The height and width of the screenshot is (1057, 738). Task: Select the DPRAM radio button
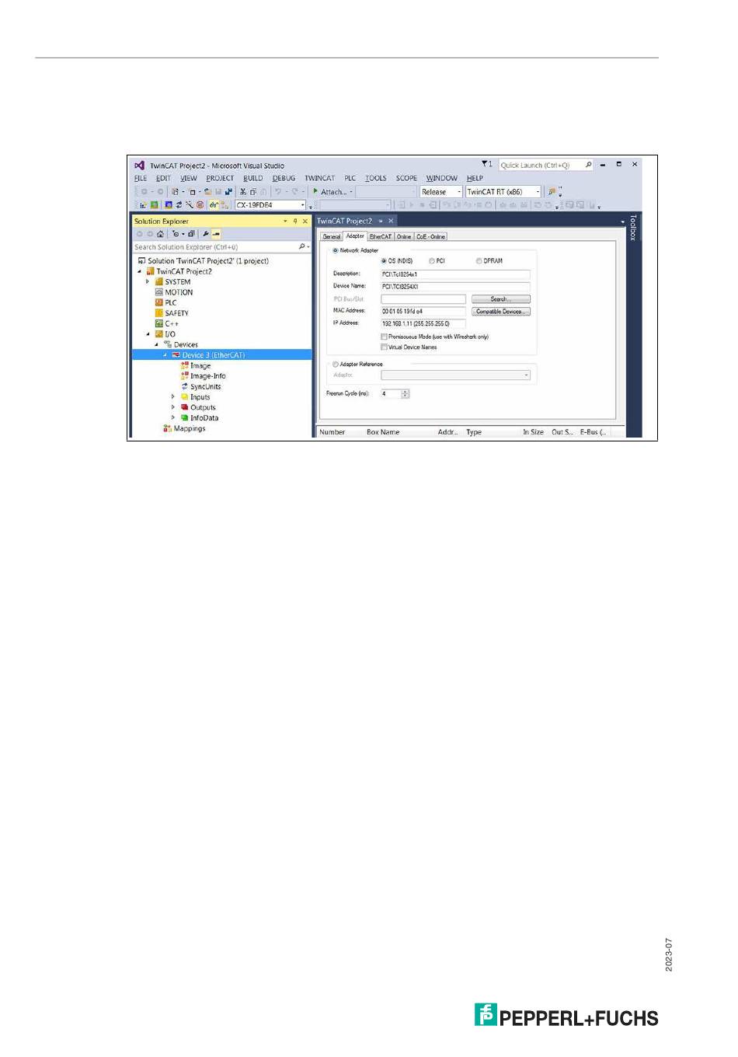(479, 261)
